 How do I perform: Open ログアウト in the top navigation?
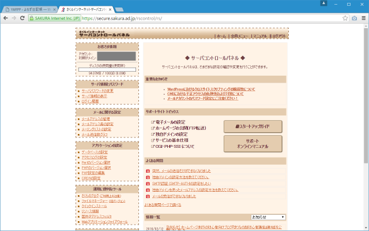pyautogui.click(x=278, y=36)
